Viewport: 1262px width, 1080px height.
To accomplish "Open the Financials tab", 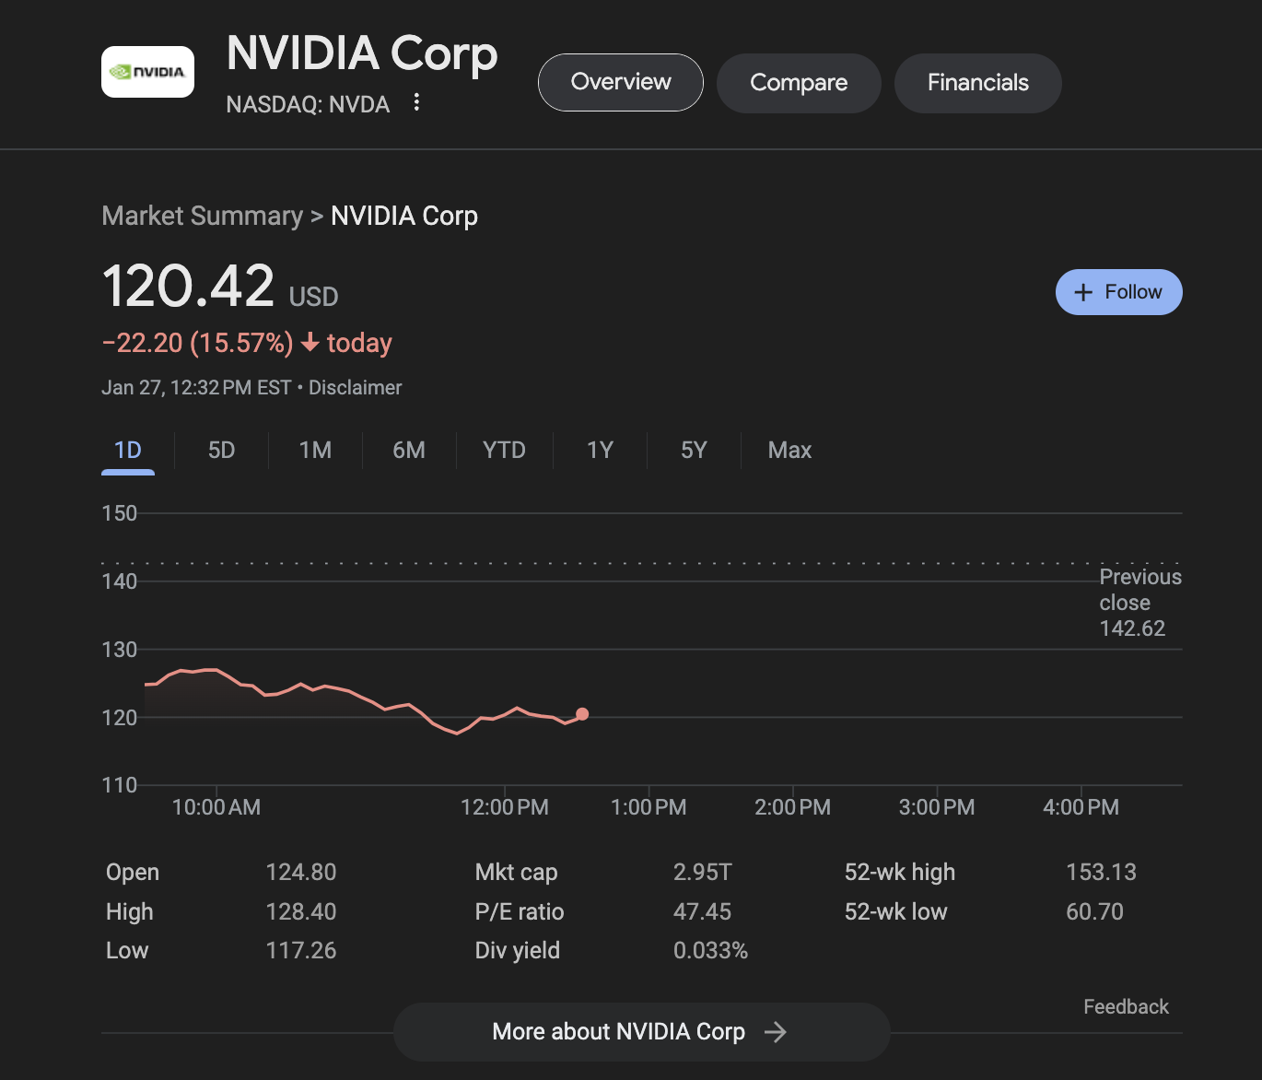I will click(x=977, y=83).
